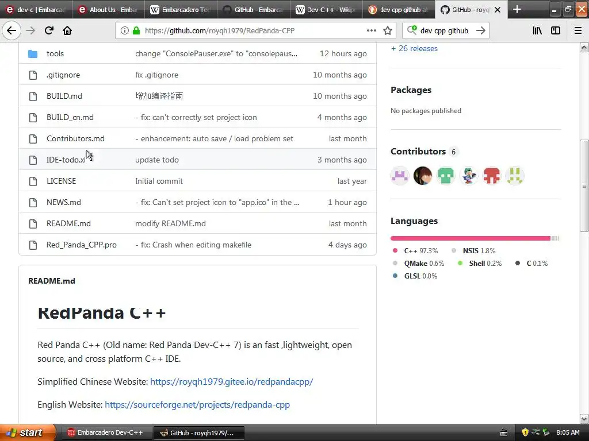This screenshot has height=441, width=589.
Task: Reload the current GitHub page
Action: tap(49, 30)
